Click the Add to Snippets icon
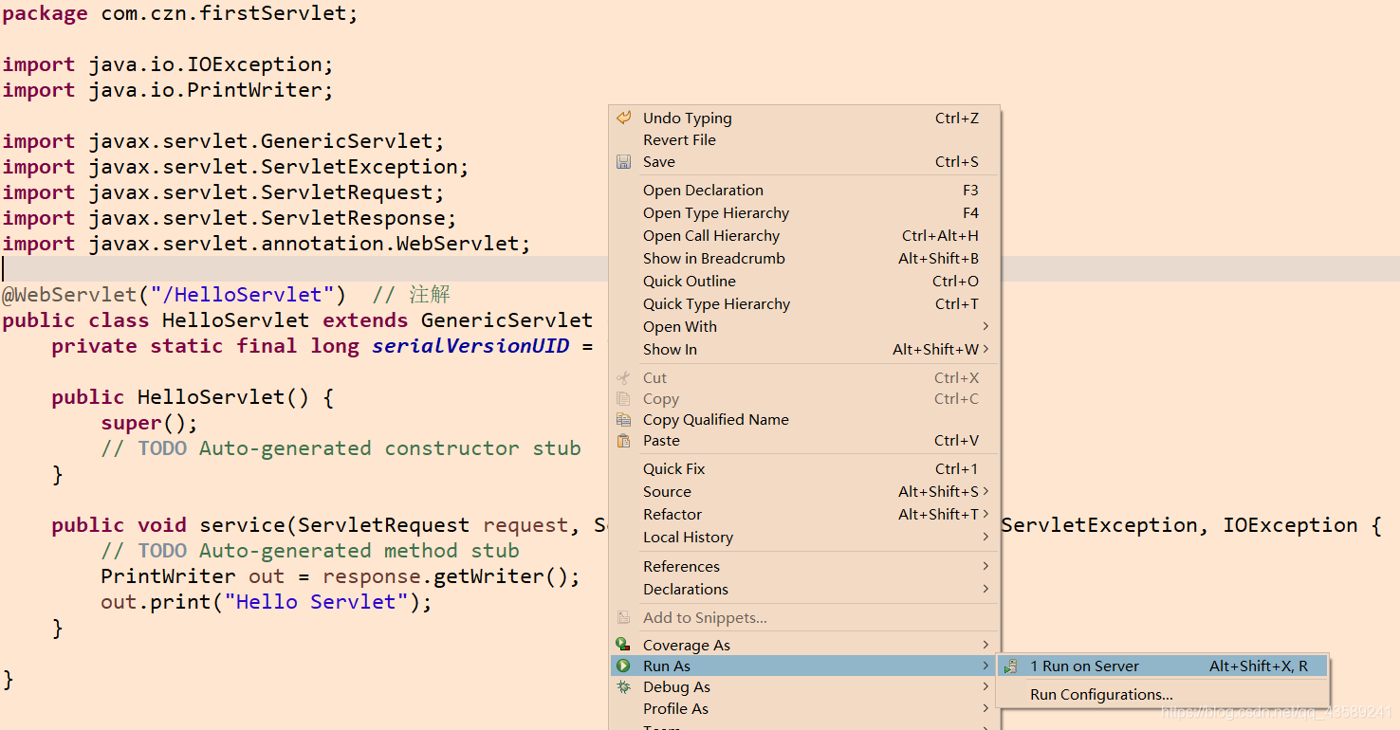 (x=623, y=618)
